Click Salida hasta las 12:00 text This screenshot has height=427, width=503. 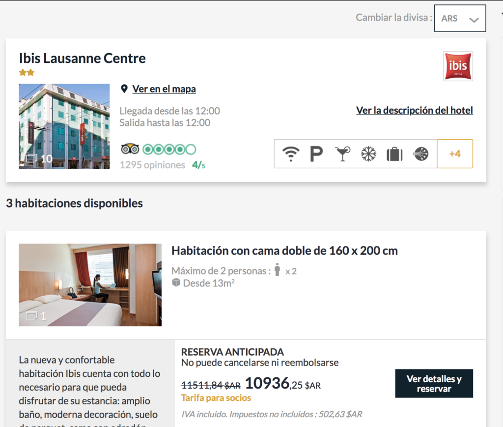point(165,122)
